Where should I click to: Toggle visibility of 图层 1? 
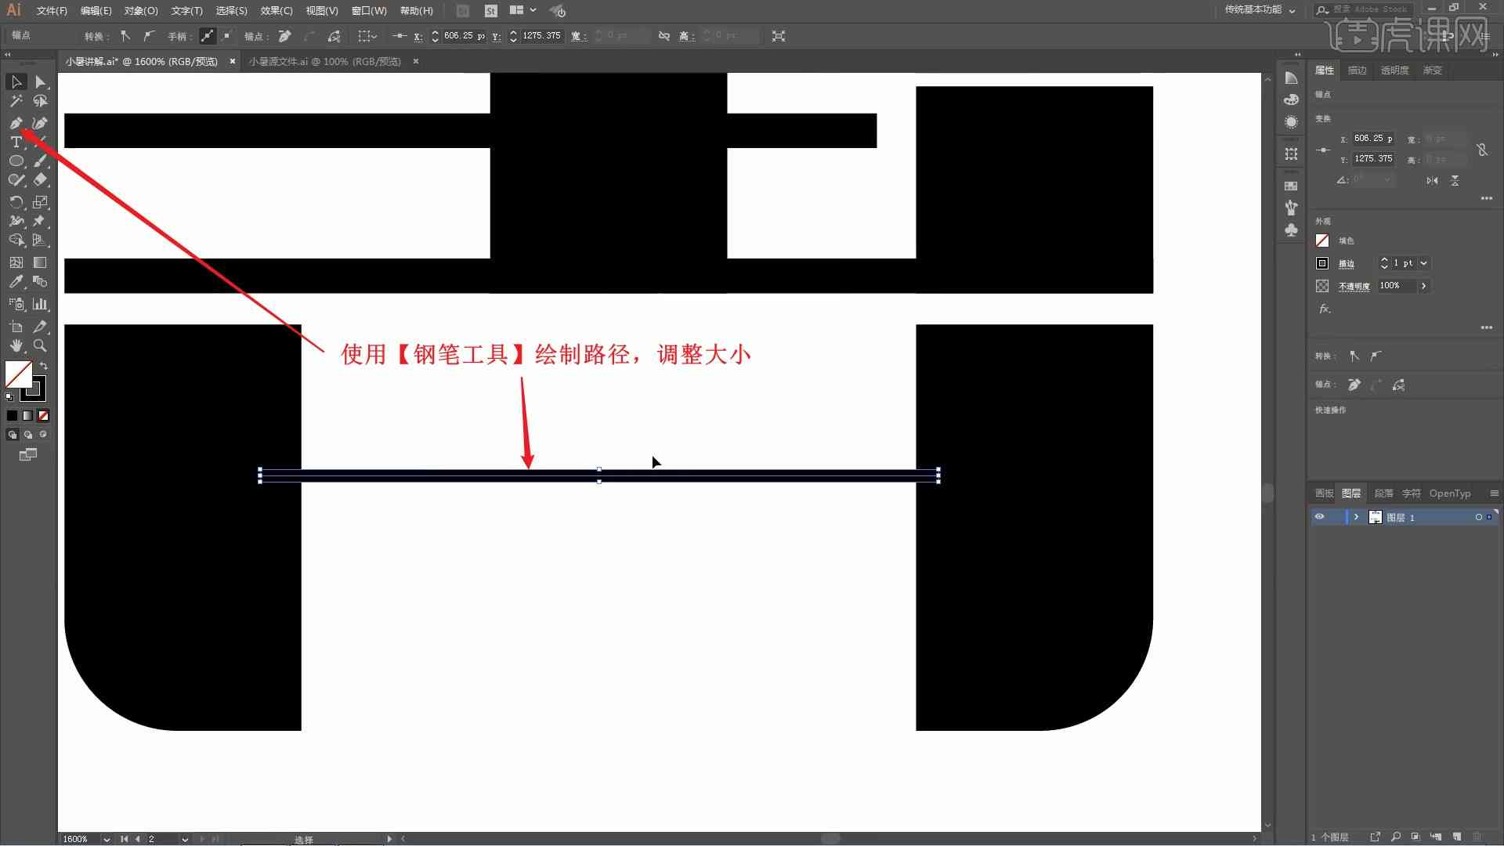point(1323,516)
